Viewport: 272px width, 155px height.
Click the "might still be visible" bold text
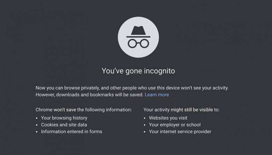(191, 110)
